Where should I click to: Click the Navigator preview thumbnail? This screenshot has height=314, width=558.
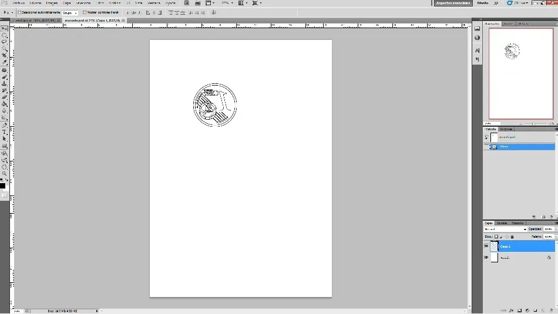pos(520,73)
